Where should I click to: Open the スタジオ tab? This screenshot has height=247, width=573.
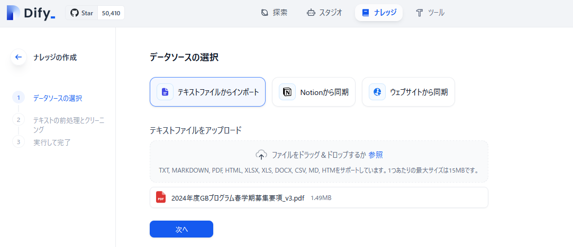click(x=324, y=13)
